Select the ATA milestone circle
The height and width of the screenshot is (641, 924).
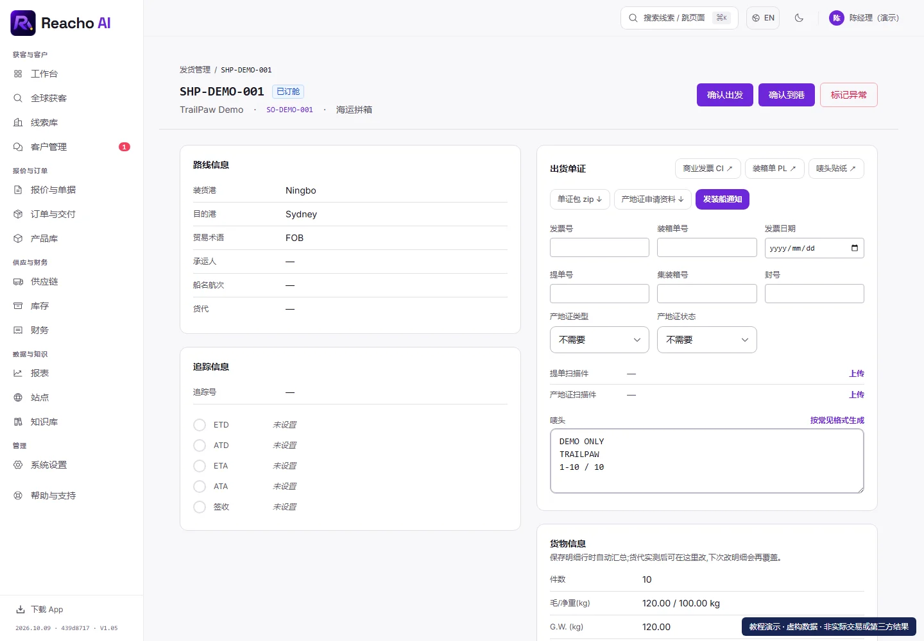[200, 487]
